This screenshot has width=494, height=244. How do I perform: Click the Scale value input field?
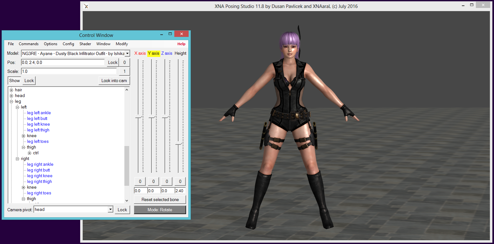tap(69, 71)
